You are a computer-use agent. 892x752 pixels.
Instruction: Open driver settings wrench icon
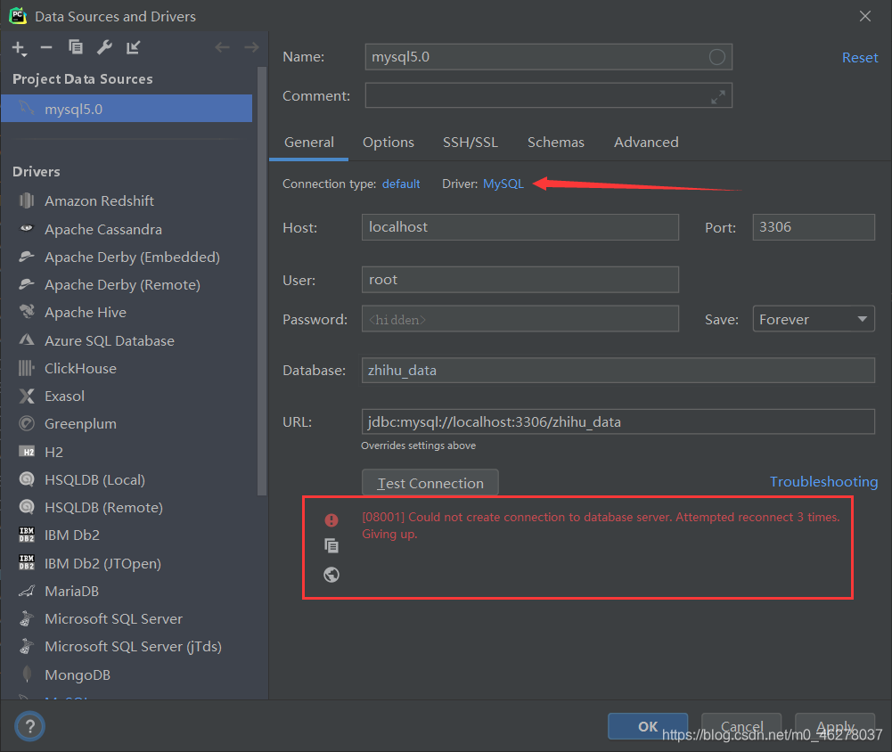pyautogui.click(x=104, y=47)
